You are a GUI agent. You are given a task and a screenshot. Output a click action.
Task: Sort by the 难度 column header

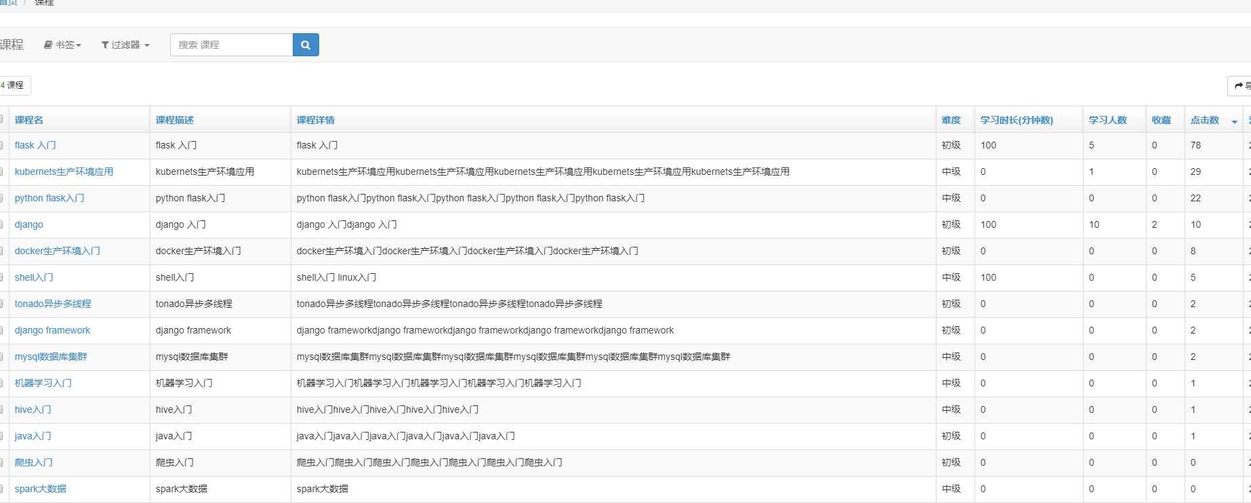(x=951, y=120)
